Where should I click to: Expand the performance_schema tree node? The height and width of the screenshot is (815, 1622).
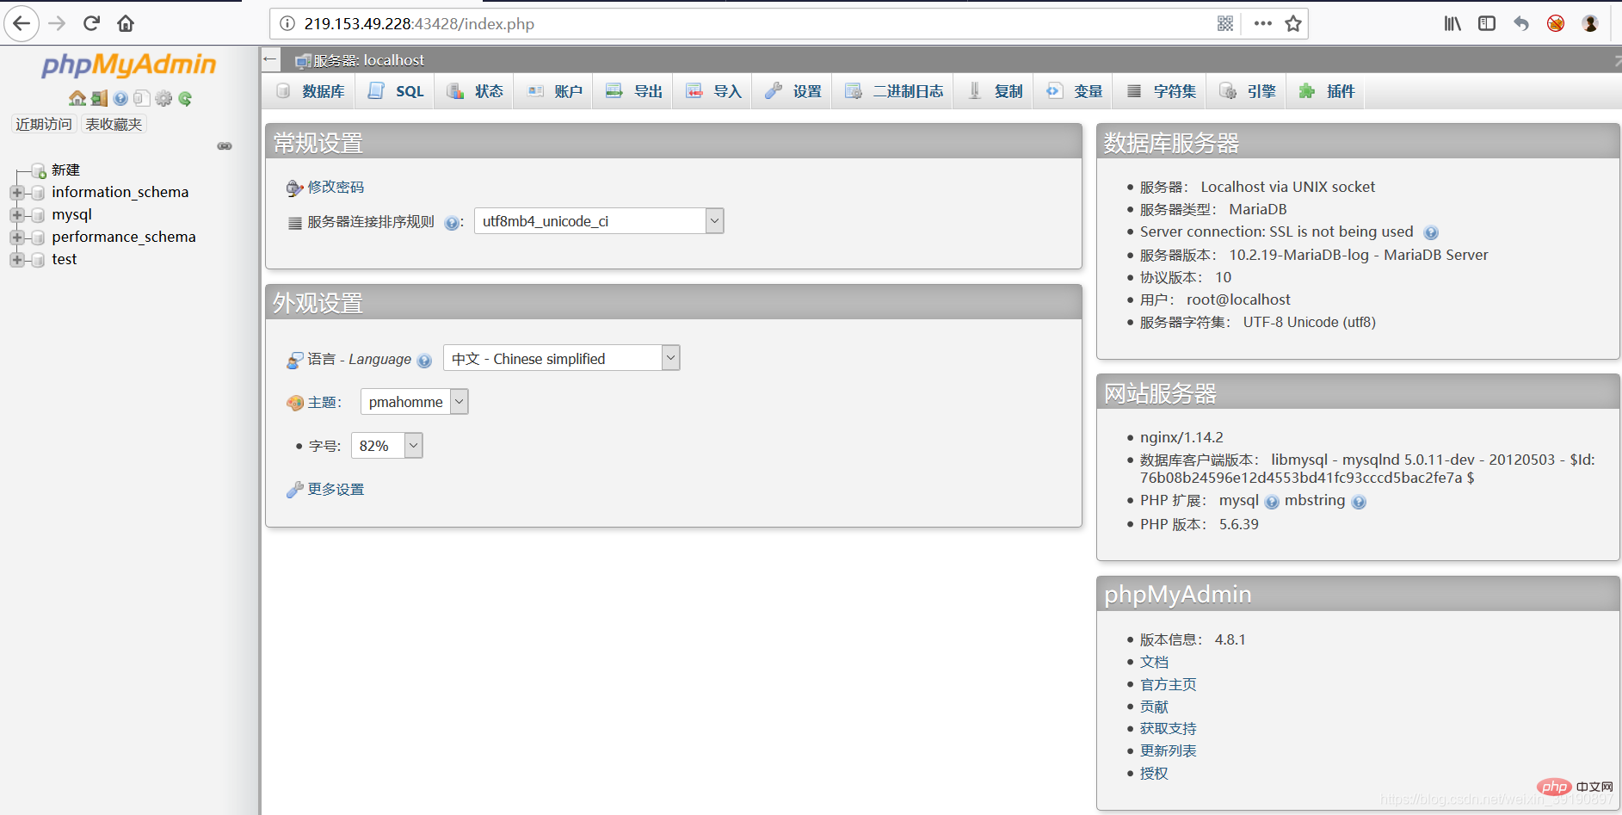[x=16, y=238]
